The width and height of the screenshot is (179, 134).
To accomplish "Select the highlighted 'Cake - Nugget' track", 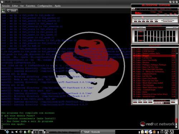I will [154, 56].
